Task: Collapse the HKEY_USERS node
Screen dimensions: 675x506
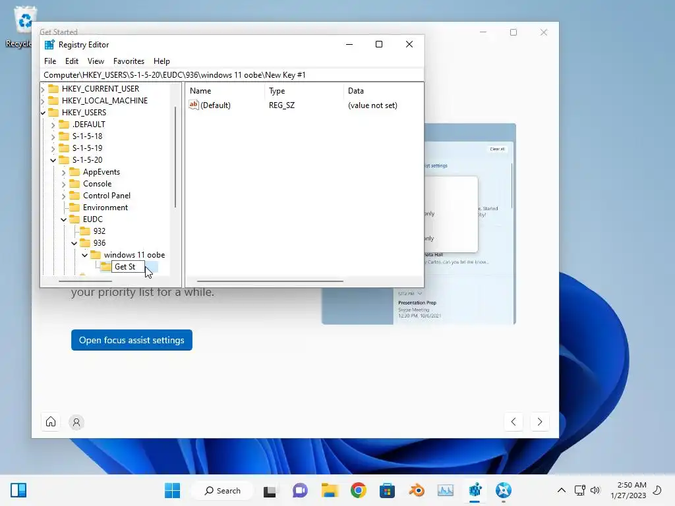Action: coord(43,113)
